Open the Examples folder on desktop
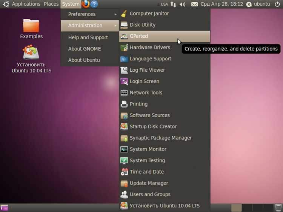This screenshot has height=212, width=283. coord(31,29)
